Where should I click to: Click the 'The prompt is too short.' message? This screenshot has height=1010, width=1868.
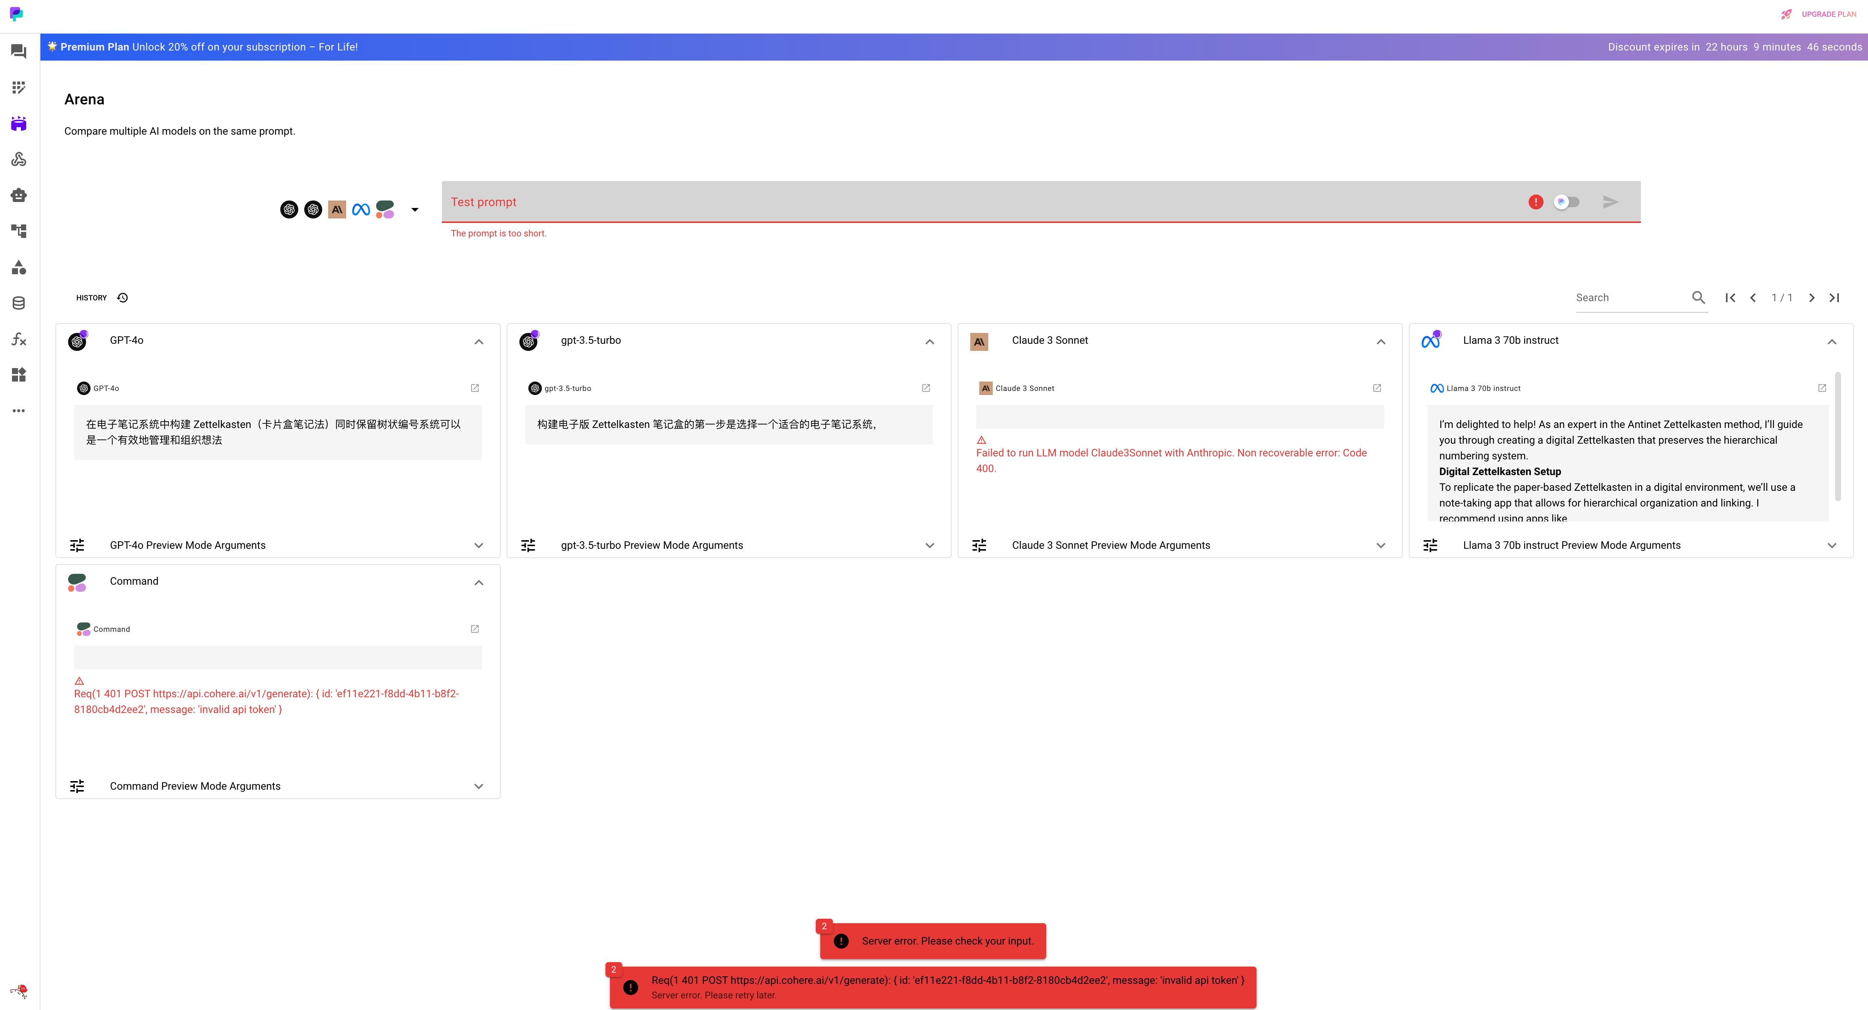(498, 233)
